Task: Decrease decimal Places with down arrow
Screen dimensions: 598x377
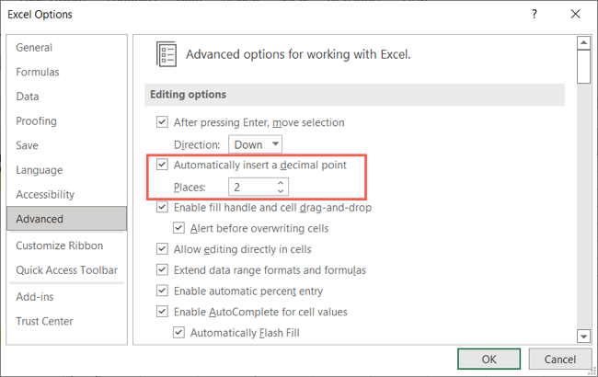Action: click(281, 191)
